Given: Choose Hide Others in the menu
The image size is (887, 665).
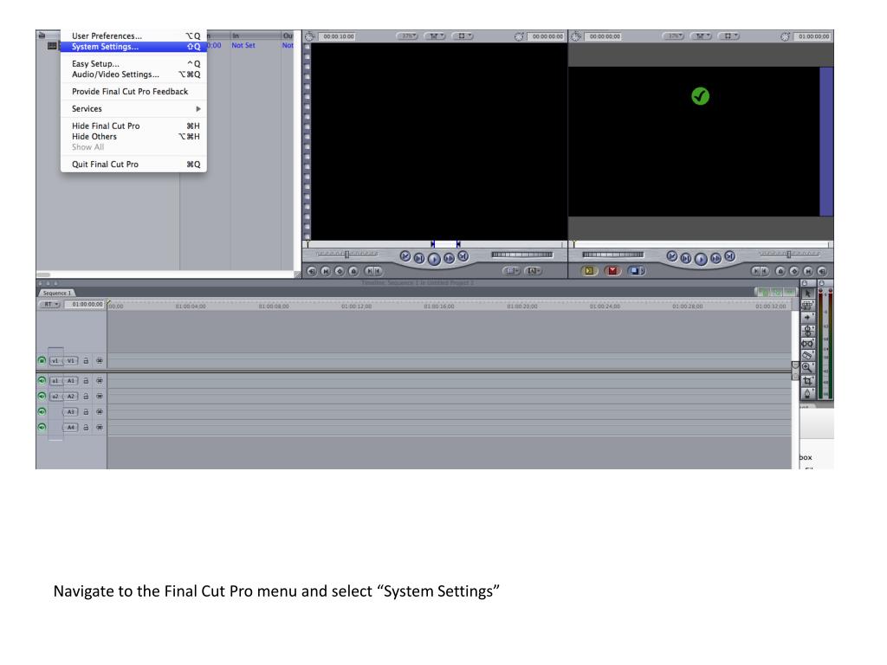Looking at the screenshot, I should tap(133, 136).
